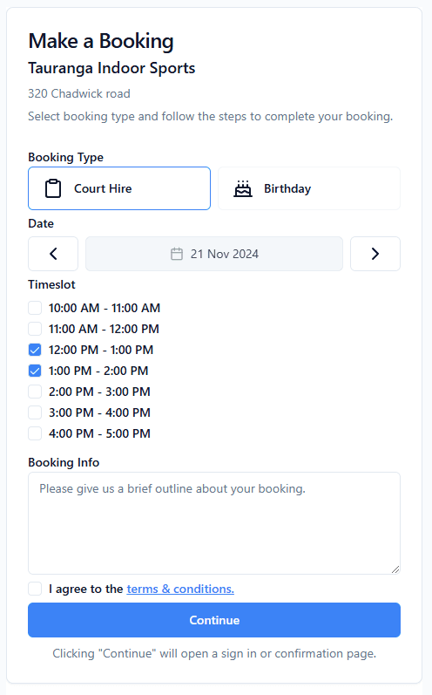Viewport: 432px width, 695px height.
Task: Uncheck the 12:00 PM - 1:00 PM timeslot
Action: click(35, 350)
